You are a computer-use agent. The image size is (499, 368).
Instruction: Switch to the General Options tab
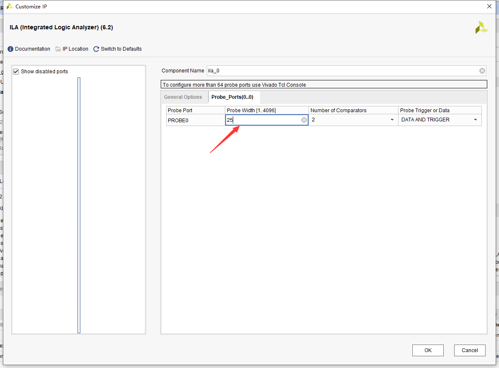pos(183,97)
